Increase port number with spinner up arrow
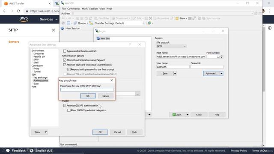This screenshot has height=154, width=274. click(221, 56)
